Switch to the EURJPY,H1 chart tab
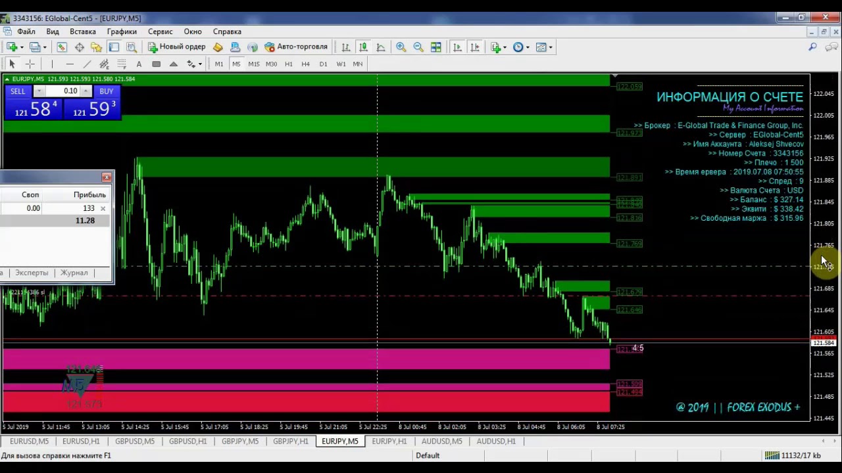The image size is (842, 473). (389, 441)
